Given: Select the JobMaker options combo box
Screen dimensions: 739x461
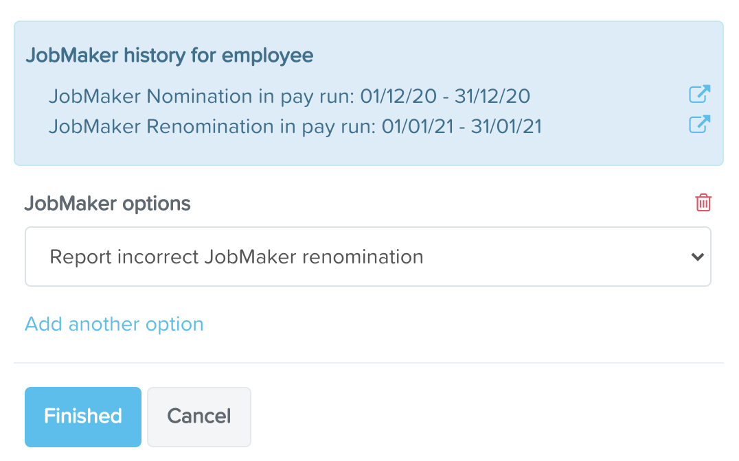Looking at the screenshot, I should (x=367, y=257).
